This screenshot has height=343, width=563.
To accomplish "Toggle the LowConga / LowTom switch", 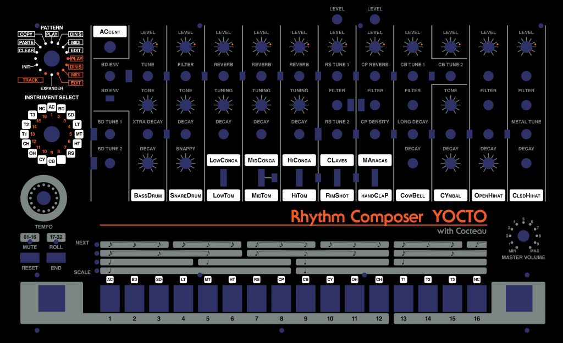I will tap(223, 178).
